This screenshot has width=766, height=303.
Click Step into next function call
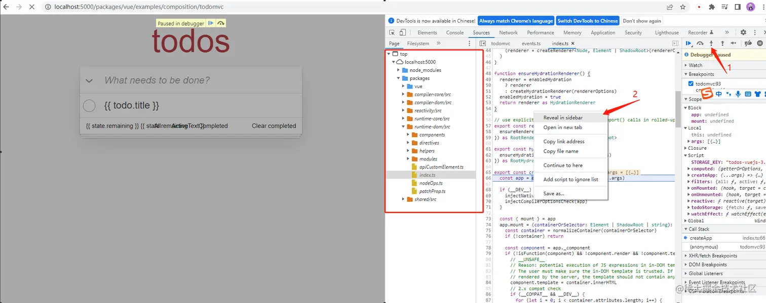[711, 44]
